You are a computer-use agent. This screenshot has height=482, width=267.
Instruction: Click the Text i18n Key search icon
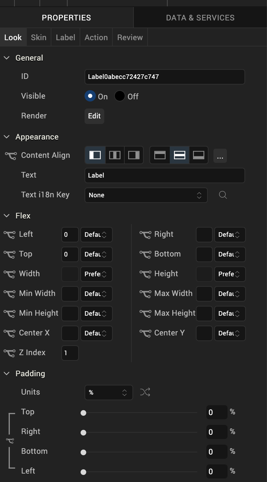coord(223,195)
